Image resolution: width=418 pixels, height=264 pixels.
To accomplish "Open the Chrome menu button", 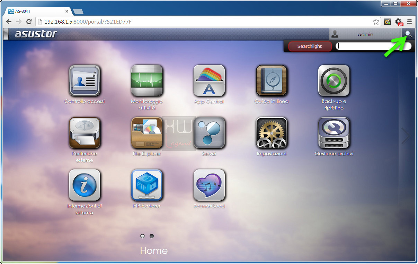I will (x=409, y=22).
